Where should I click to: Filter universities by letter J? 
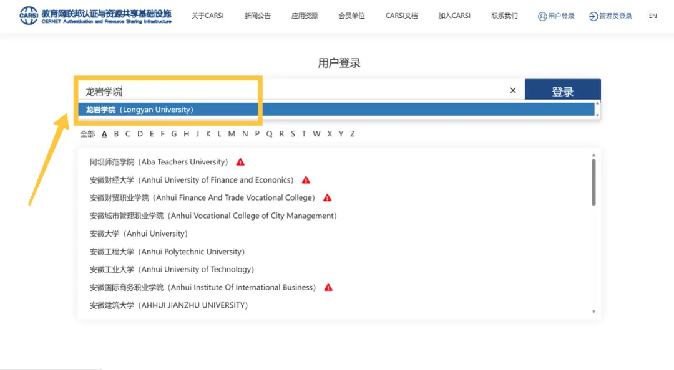tap(197, 134)
